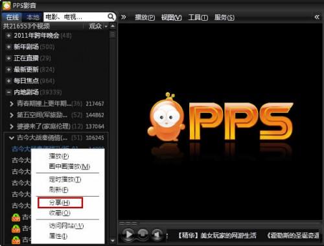The image size is (324, 246).
Task: Select 定时播放(T) from the context menu
Action: click(x=65, y=179)
